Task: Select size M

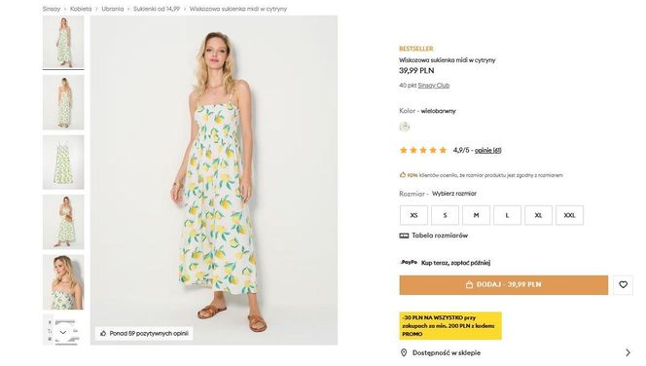Action: click(x=476, y=215)
